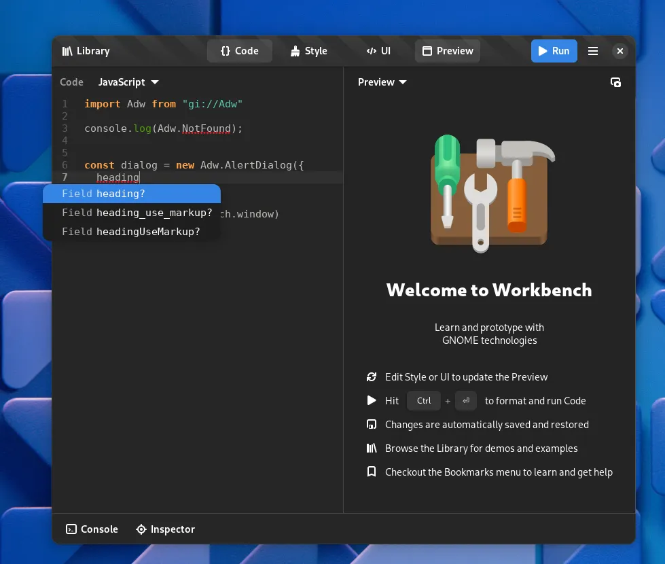The width and height of the screenshot is (665, 564).
Task: Click the bookmark icon in welcome list
Action: point(372,472)
